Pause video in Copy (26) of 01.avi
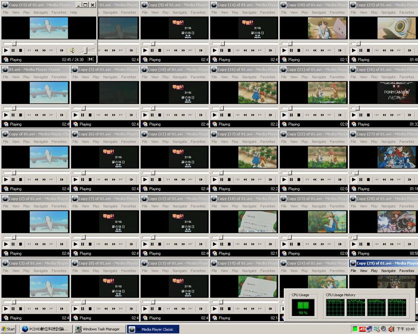The image size is (418, 334). tap(361, 115)
